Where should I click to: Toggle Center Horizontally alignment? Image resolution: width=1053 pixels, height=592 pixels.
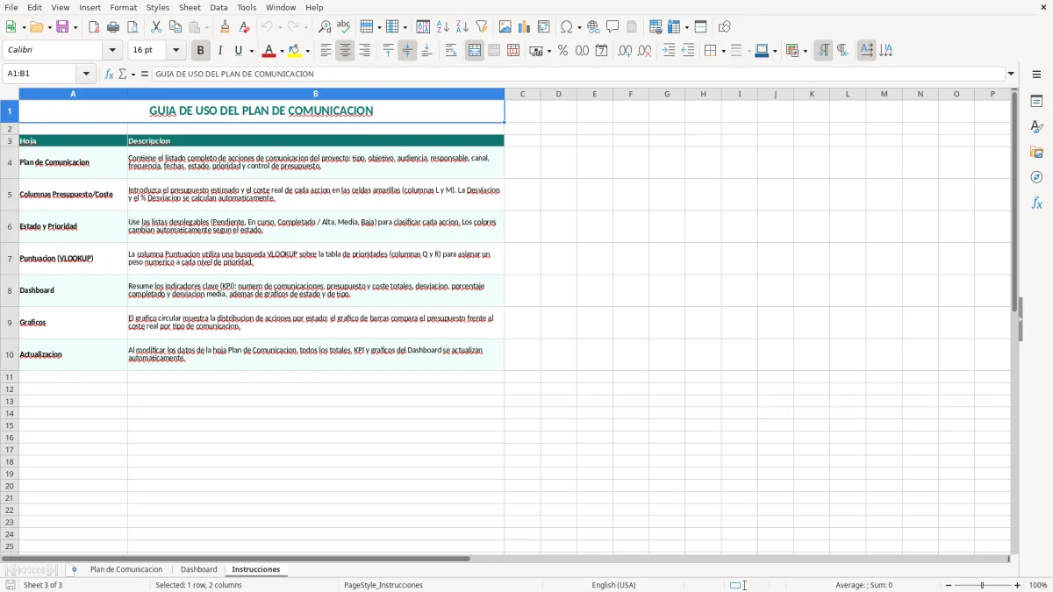point(345,51)
